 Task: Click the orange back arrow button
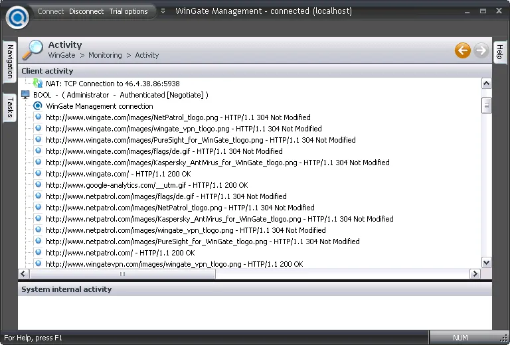(x=463, y=50)
